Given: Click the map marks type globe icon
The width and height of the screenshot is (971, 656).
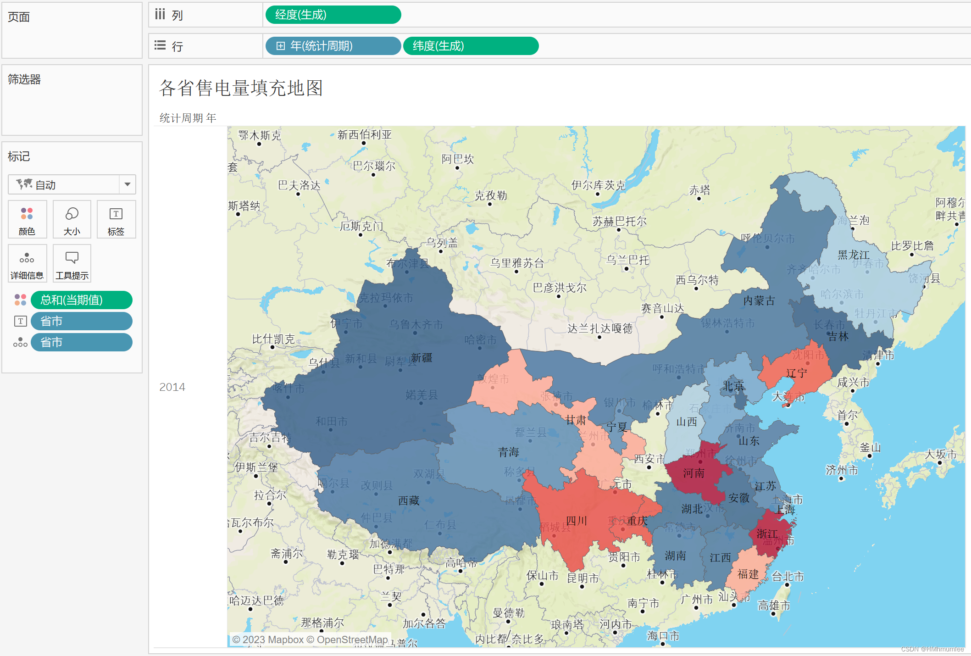Looking at the screenshot, I should pyautogui.click(x=25, y=184).
